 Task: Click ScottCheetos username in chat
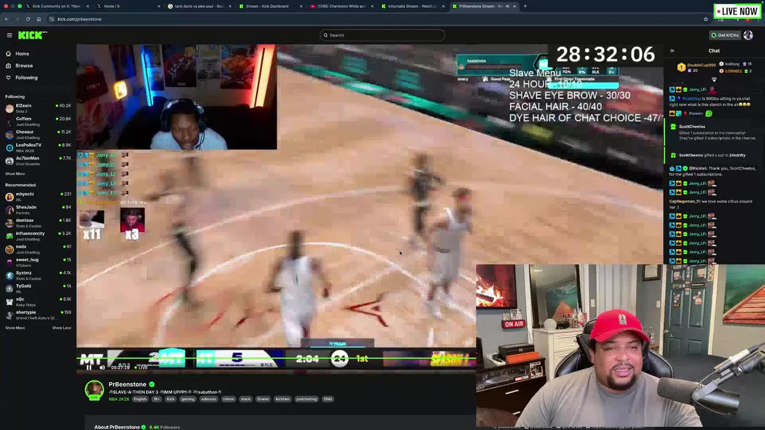pos(692,127)
